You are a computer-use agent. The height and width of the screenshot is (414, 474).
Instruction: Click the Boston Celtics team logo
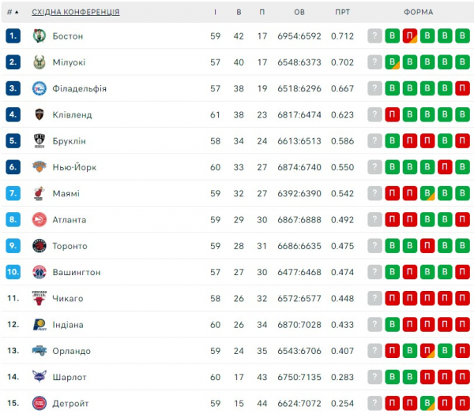(39, 35)
